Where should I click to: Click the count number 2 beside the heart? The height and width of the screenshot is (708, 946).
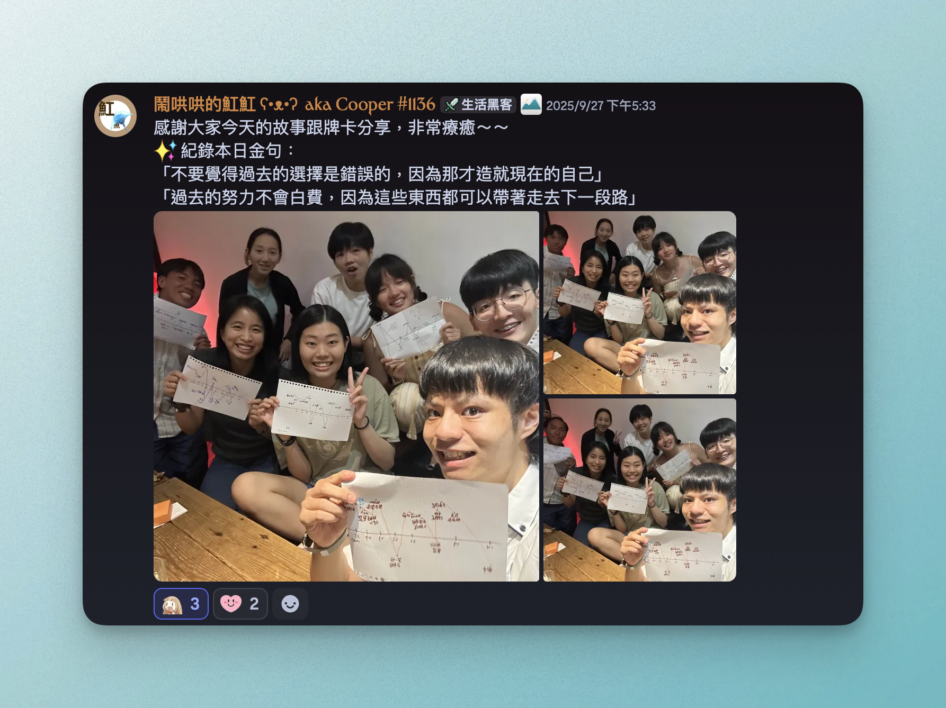point(254,604)
